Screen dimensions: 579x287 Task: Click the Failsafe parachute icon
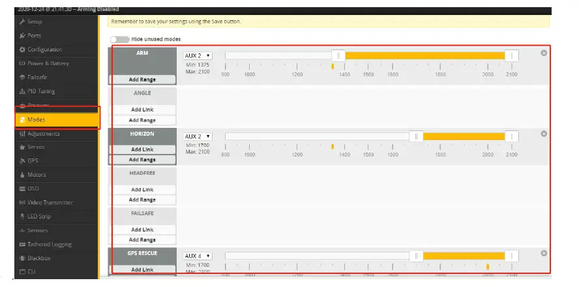22,78
